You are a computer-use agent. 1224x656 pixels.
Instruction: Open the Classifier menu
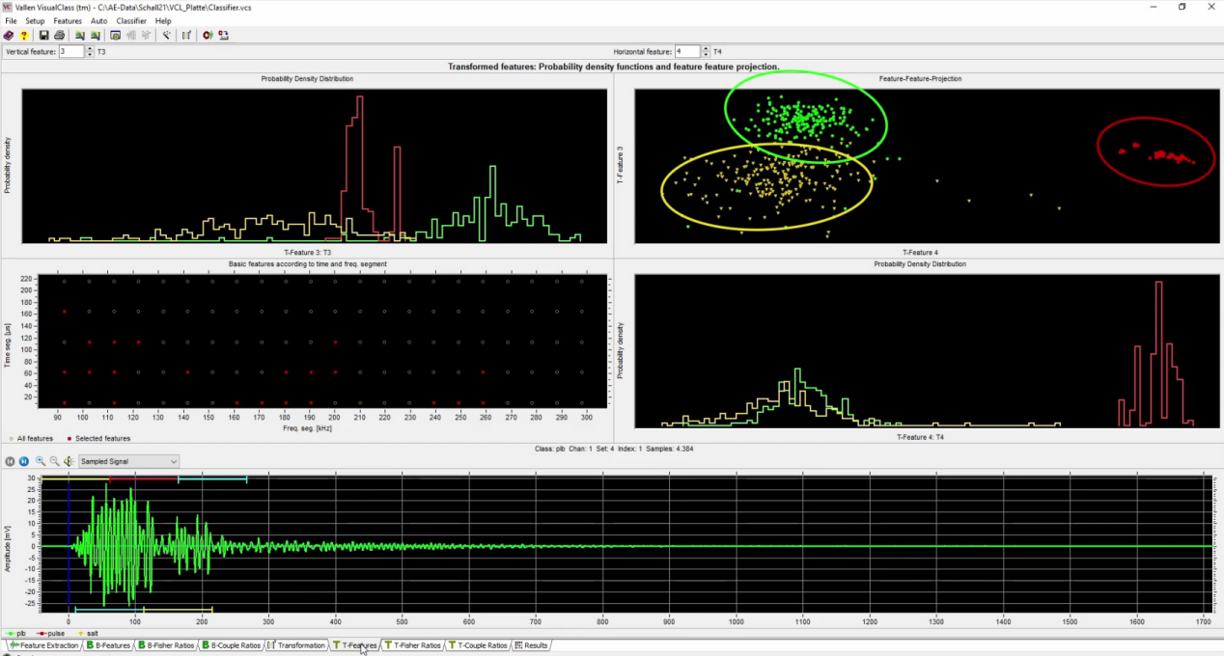131,20
